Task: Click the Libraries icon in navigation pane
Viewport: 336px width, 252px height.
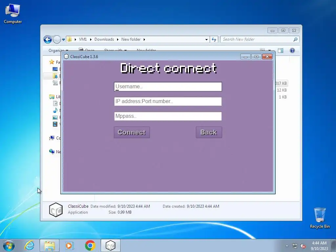Action: pyautogui.click(x=52, y=97)
